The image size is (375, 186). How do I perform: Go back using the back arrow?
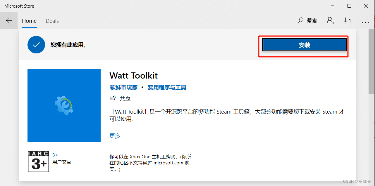[x=9, y=20]
